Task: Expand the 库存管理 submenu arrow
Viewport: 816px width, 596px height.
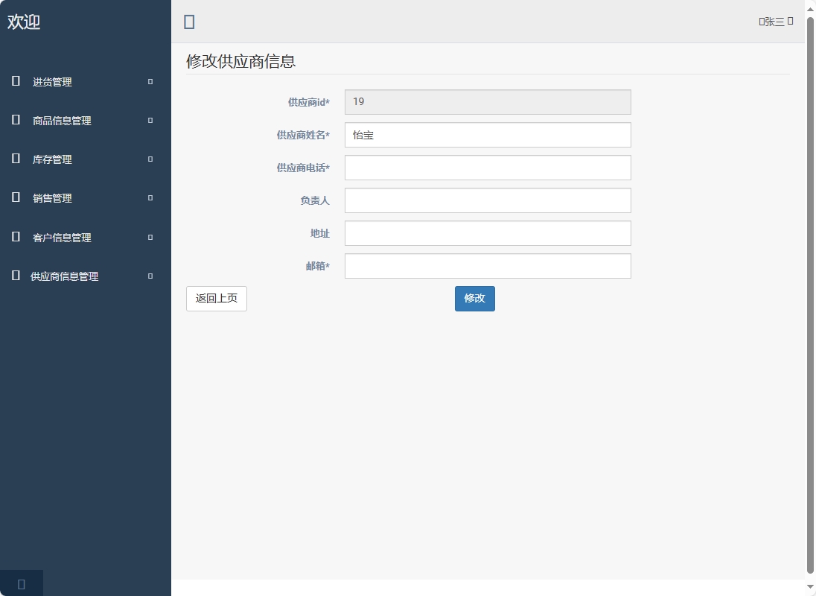Action: click(x=149, y=159)
